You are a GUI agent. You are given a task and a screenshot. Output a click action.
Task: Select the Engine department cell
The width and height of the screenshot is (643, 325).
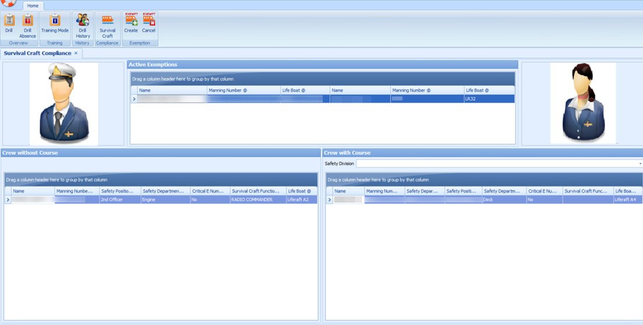click(x=165, y=200)
